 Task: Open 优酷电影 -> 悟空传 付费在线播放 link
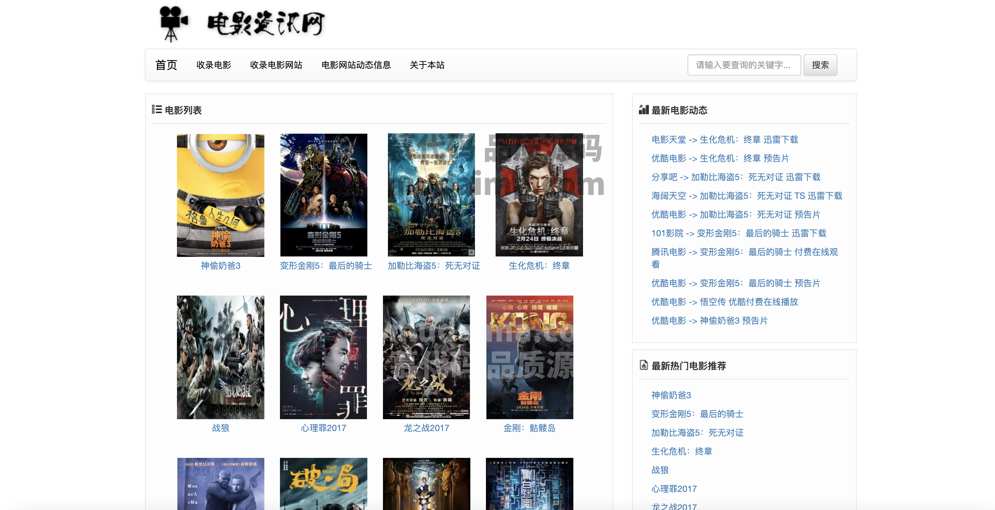(x=725, y=302)
